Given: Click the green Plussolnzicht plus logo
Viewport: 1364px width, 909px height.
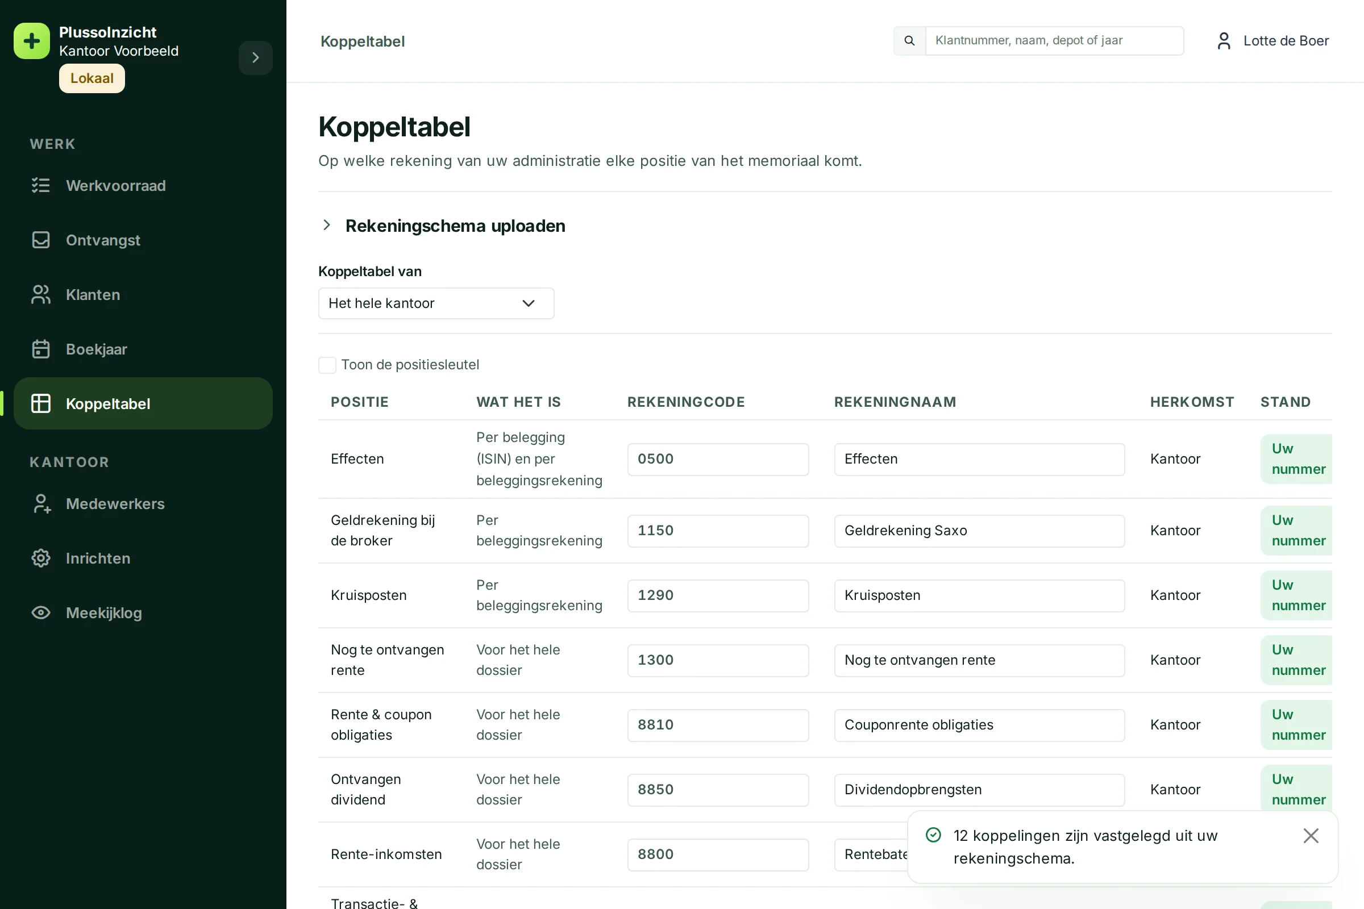Looking at the screenshot, I should tap(32, 40).
